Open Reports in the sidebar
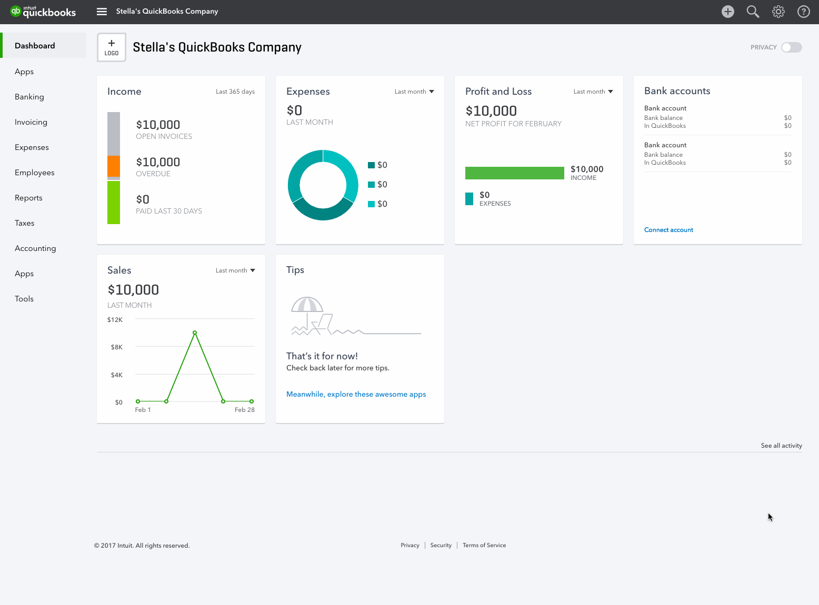 point(28,198)
